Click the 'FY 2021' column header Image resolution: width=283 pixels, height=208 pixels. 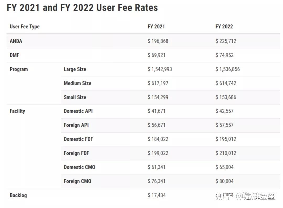[x=156, y=26]
